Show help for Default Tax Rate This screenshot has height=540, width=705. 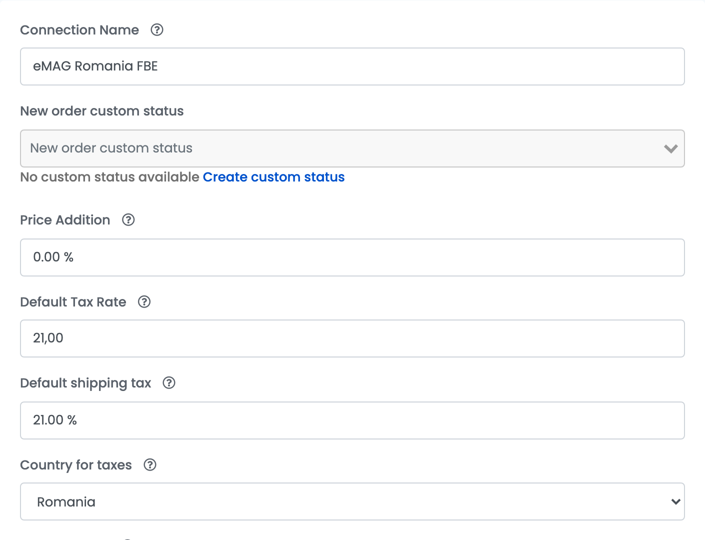pyautogui.click(x=144, y=302)
